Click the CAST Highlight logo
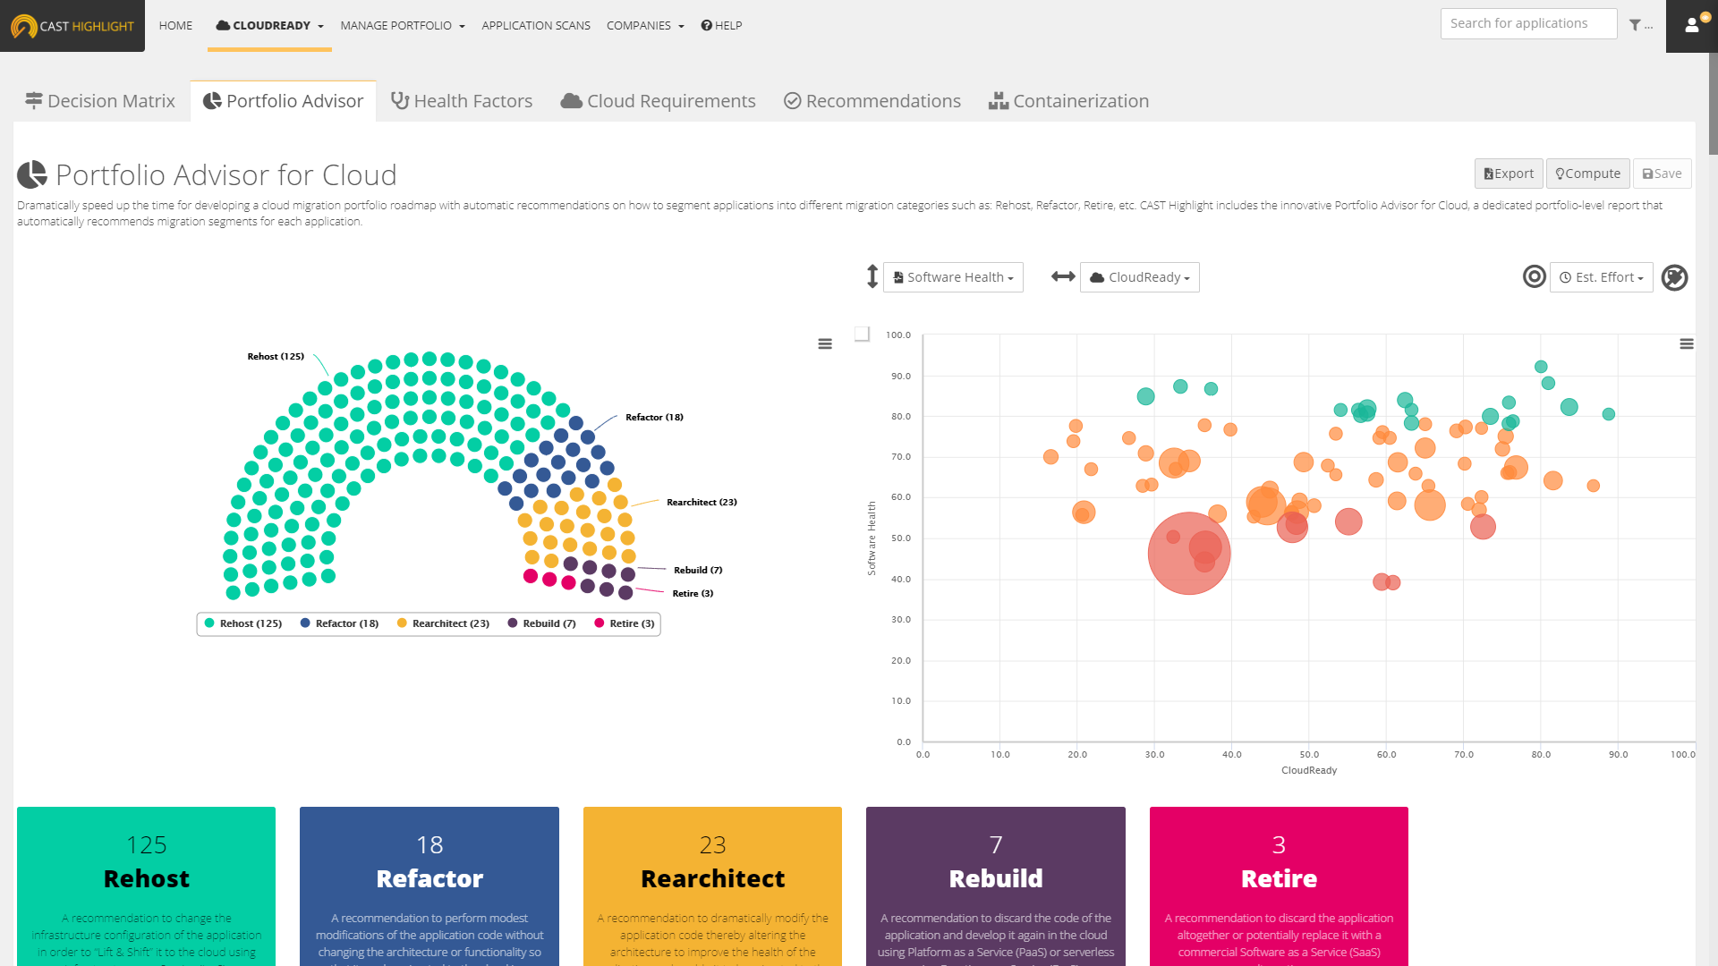1718x966 pixels. (x=72, y=26)
